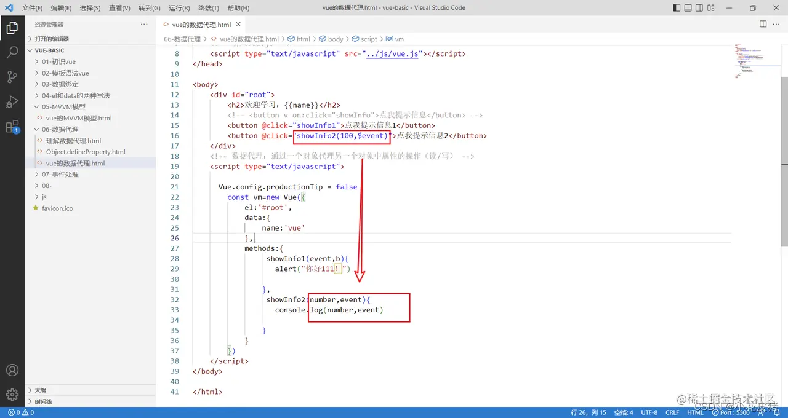
Task: Expand the 07-事件处理 folder
Action: pos(90,175)
